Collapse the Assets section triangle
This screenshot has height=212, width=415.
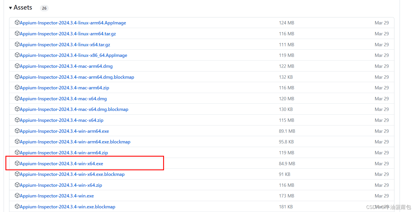tap(10, 8)
